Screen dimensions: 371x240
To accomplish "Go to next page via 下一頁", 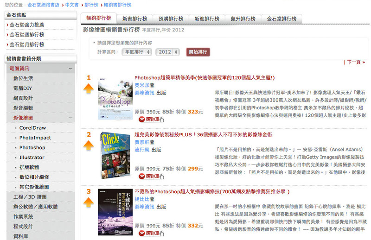I will click(x=356, y=62).
